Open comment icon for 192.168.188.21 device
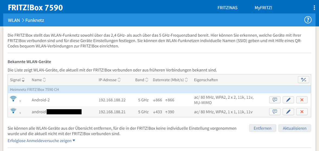Image resolution: width=319 pixels, height=151 pixels. click(275, 112)
